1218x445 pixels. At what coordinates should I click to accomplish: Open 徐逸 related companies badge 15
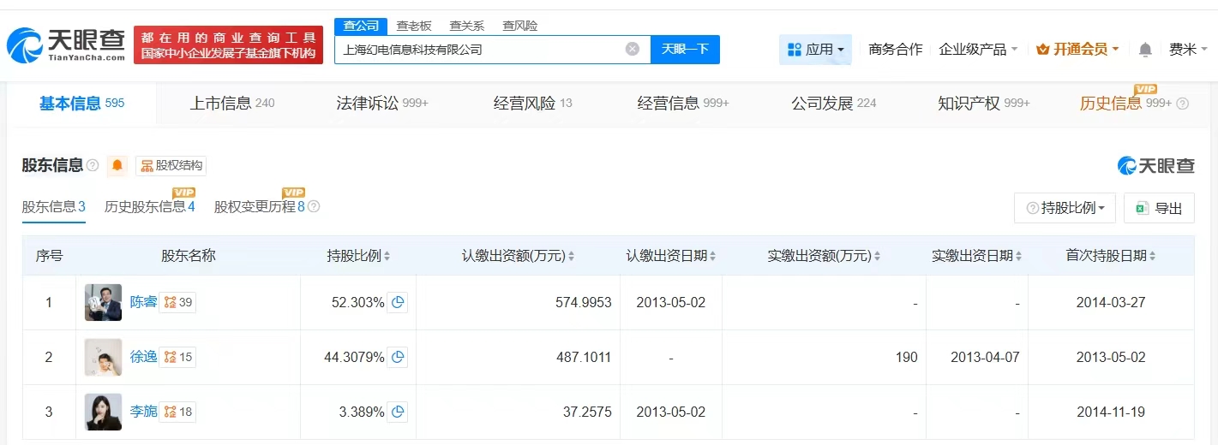[178, 357]
